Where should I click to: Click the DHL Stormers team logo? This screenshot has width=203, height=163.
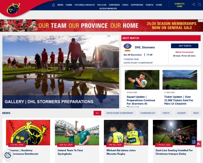coord(128,47)
